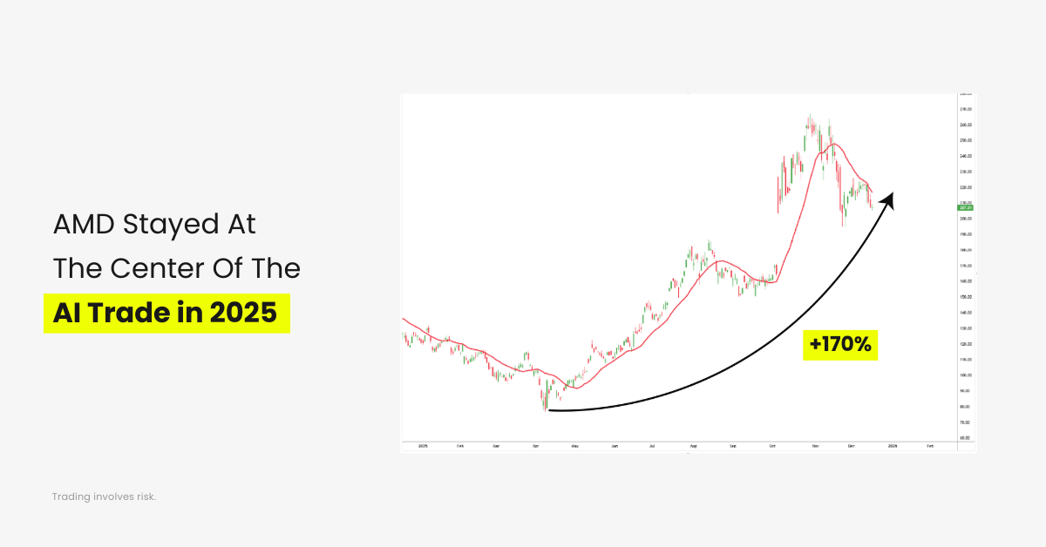Click the Oct label on time axis
This screenshot has width=1046, height=547.
coord(772,445)
